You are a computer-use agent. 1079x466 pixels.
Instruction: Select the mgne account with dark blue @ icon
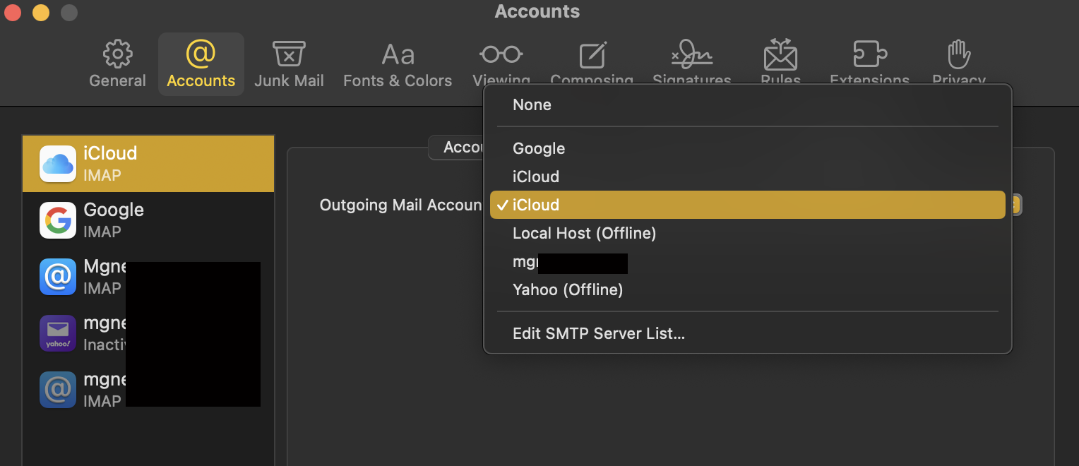coord(148,390)
